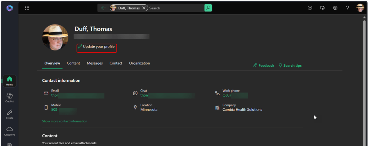Expand Show more contact information
This screenshot has height=146, width=368.
pos(64,121)
